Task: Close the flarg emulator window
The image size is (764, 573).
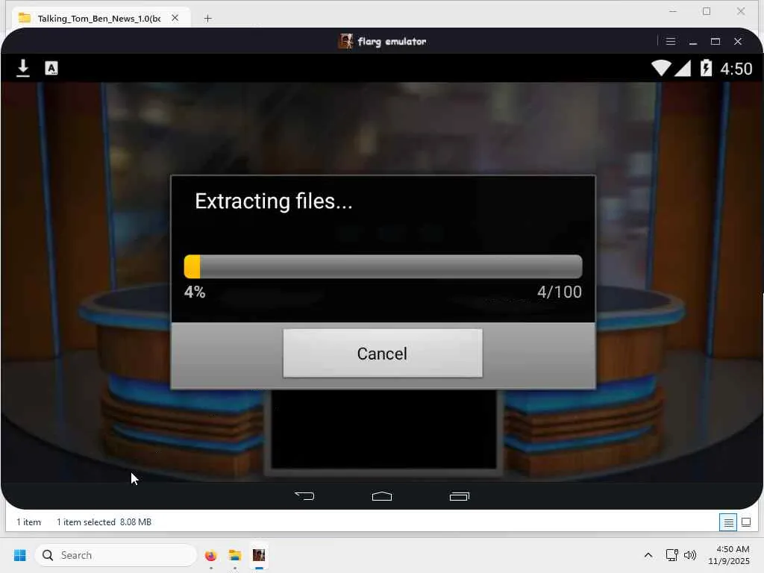Action: pyautogui.click(x=738, y=42)
